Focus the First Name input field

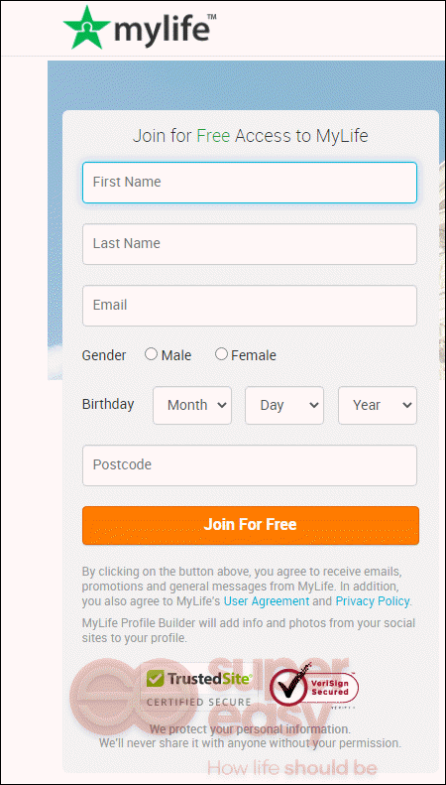250,183
